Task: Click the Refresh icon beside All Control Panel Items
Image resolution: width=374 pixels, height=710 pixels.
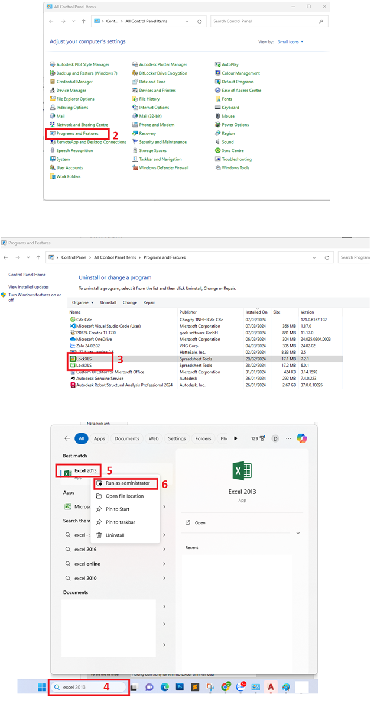Action: click(200, 21)
